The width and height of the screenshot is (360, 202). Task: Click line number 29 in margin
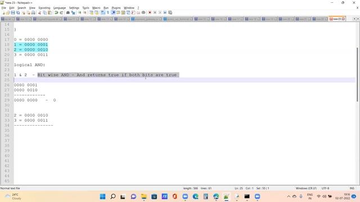(x=7, y=100)
